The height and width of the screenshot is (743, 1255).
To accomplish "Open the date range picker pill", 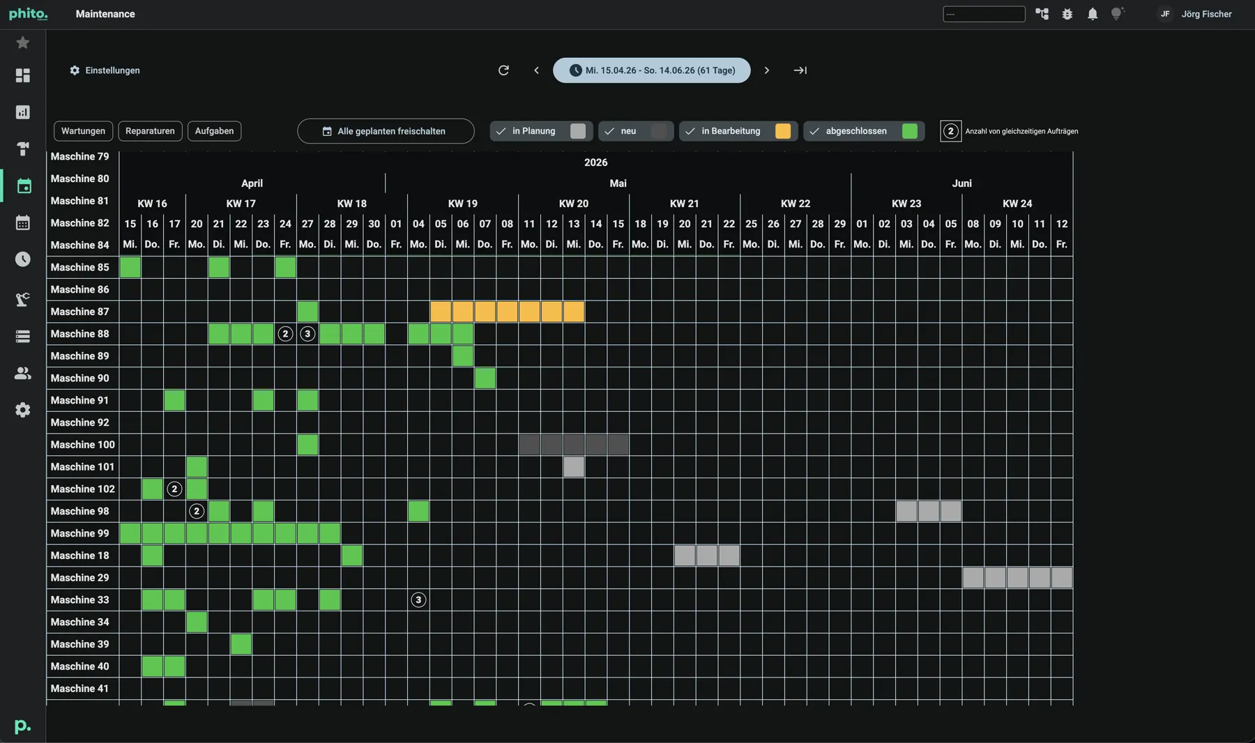I will pyautogui.click(x=652, y=70).
